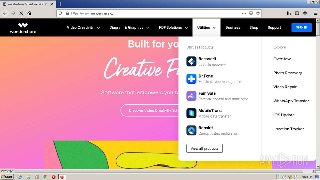Screen dimensions: 320x180
Task: Go back with the browser back arrow
Action: point(5,13)
